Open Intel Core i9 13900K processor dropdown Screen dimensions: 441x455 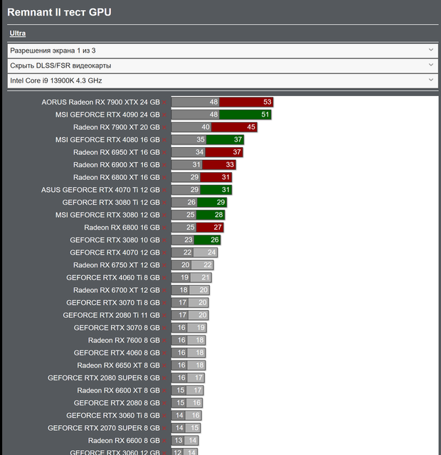click(x=223, y=80)
